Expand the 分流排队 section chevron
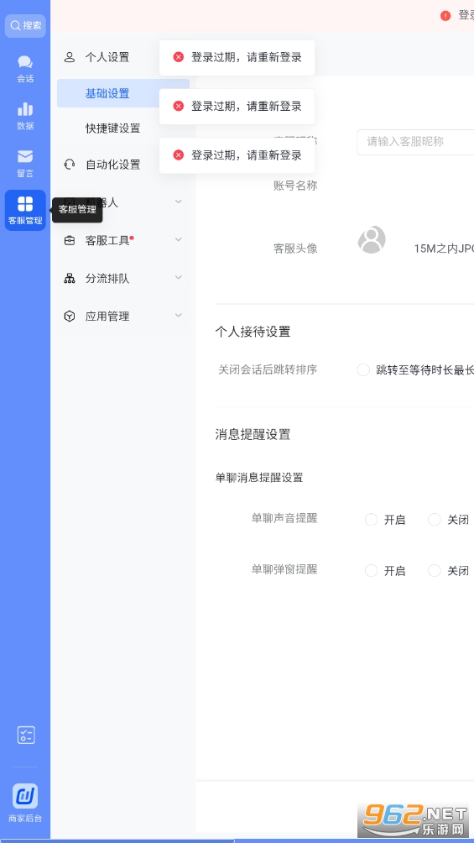The width and height of the screenshot is (474, 843). [x=179, y=278]
